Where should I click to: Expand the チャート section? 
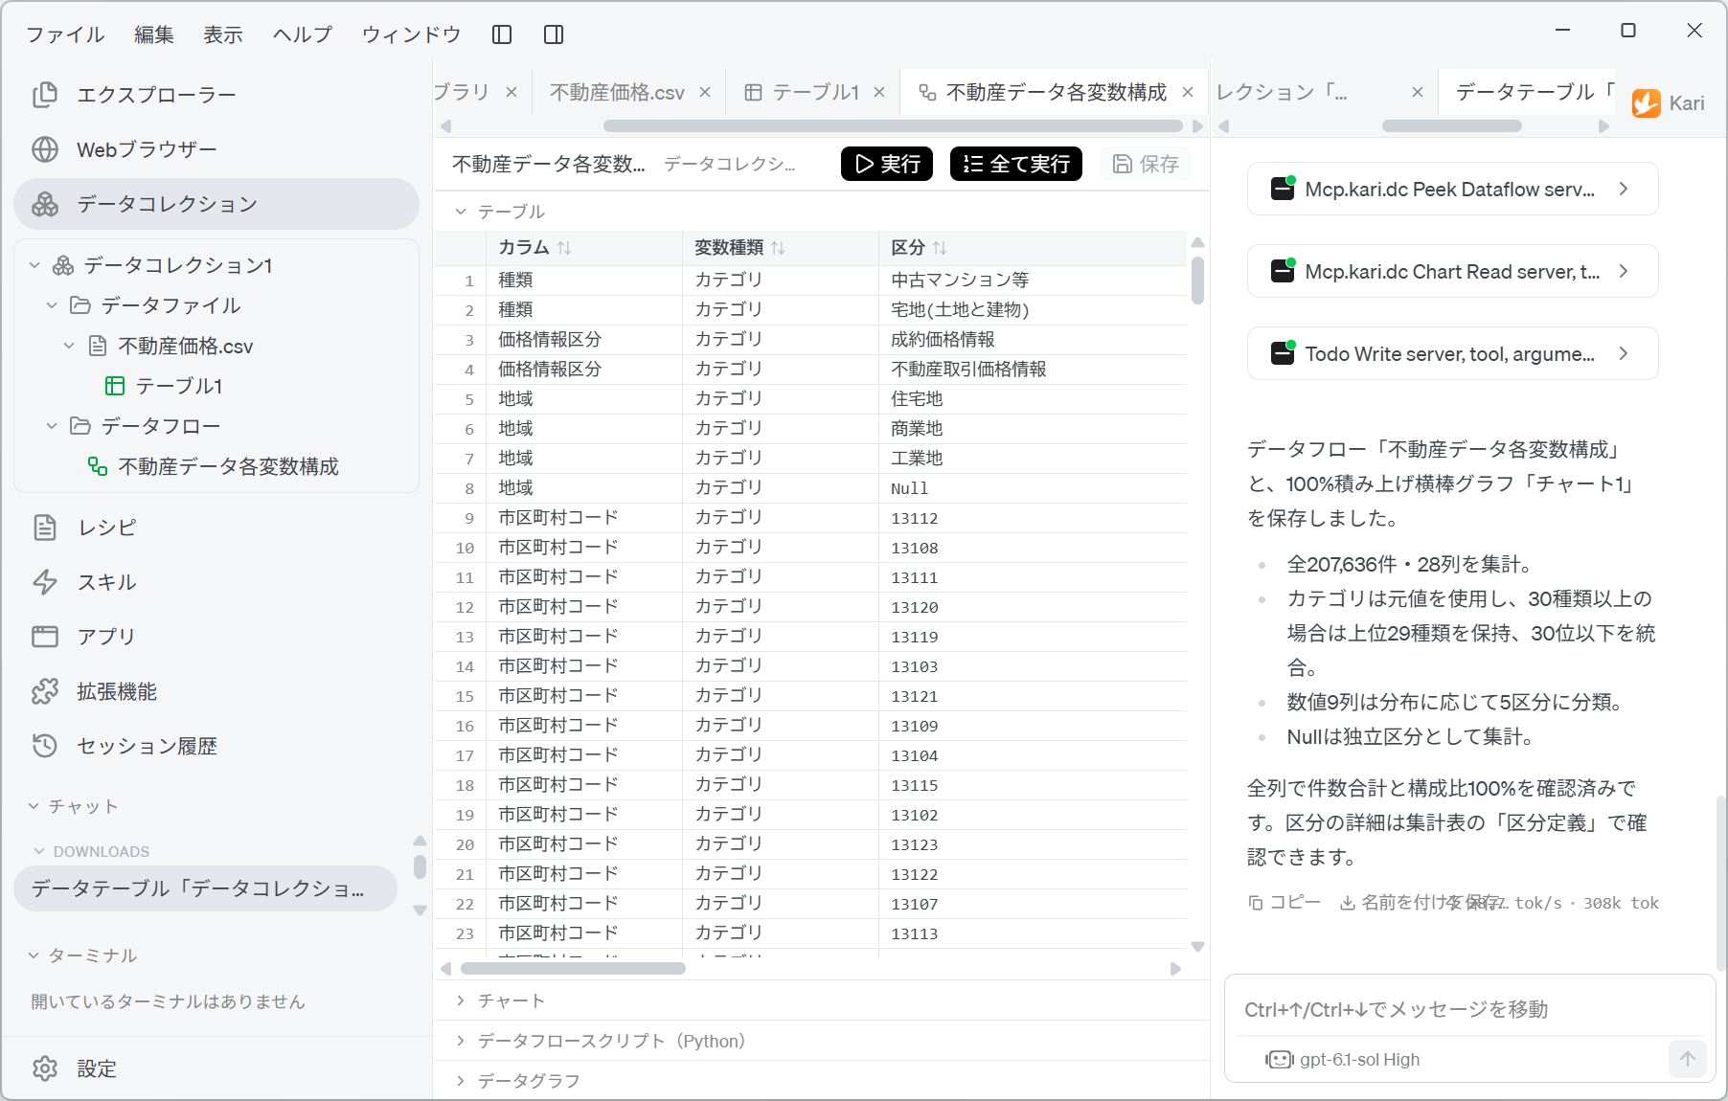pos(461,1000)
